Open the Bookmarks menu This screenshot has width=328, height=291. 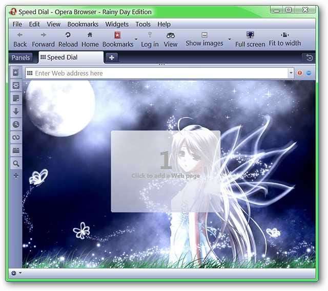coord(83,24)
